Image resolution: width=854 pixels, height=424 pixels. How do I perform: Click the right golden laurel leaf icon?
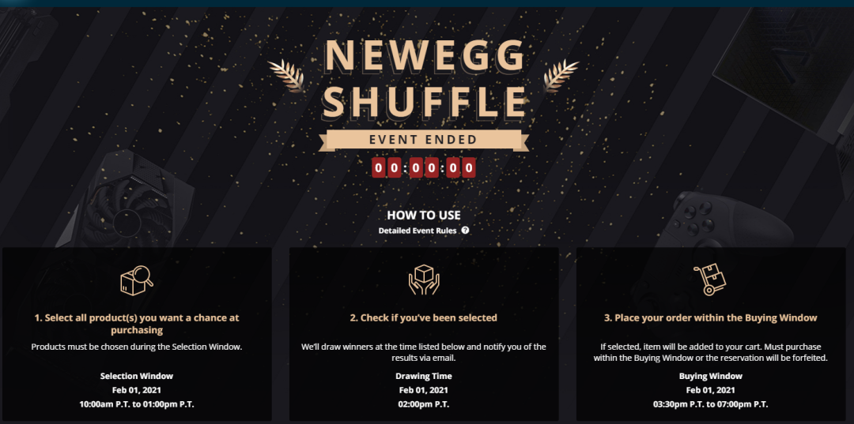561,76
